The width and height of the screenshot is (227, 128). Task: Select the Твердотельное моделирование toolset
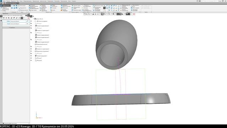tap(5, 6)
